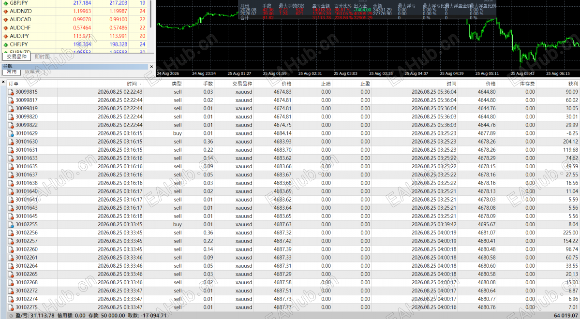Click the AUDNZD symbol arrow icon
Screen dimensions: 580x319
coord(5,11)
